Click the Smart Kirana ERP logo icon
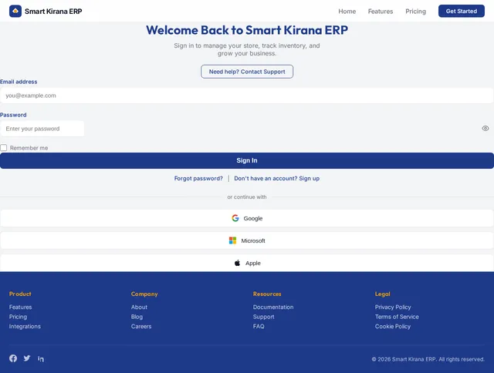This screenshot has width=494, height=373. pos(15,11)
